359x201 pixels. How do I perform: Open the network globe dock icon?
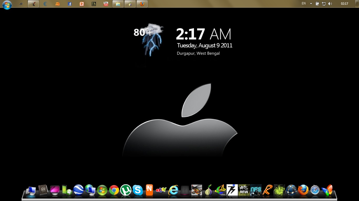tap(291, 190)
